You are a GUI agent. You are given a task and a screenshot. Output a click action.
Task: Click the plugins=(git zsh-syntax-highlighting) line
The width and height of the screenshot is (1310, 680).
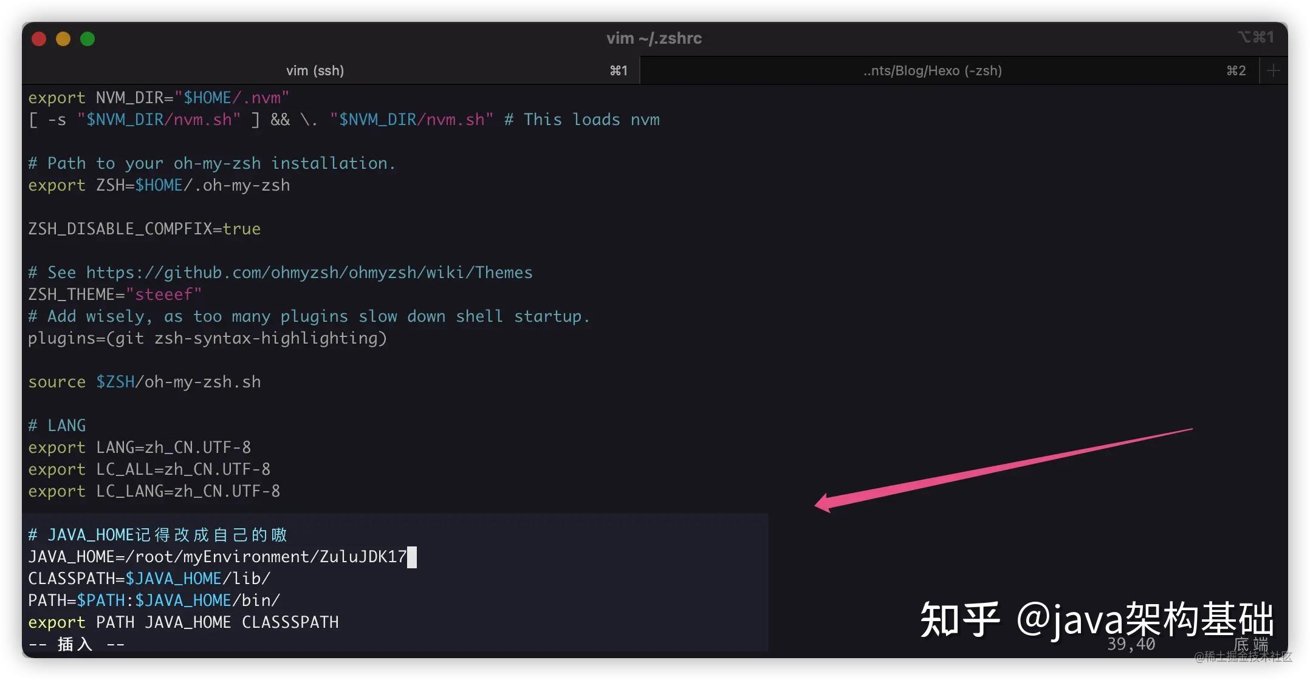pyautogui.click(x=207, y=338)
